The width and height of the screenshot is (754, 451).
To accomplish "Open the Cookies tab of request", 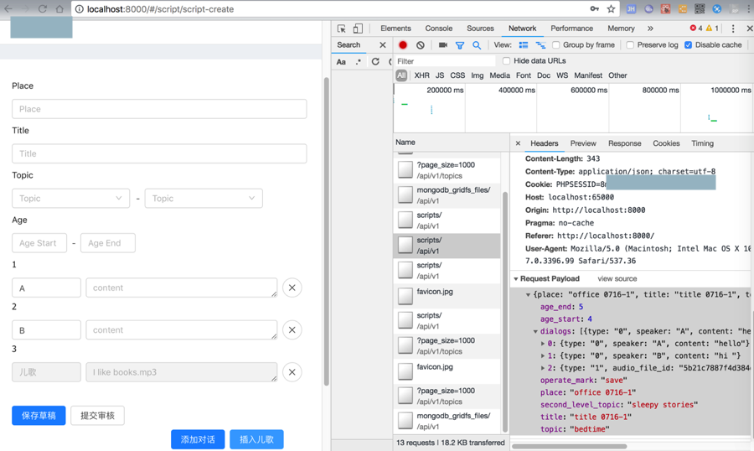I will tap(666, 143).
